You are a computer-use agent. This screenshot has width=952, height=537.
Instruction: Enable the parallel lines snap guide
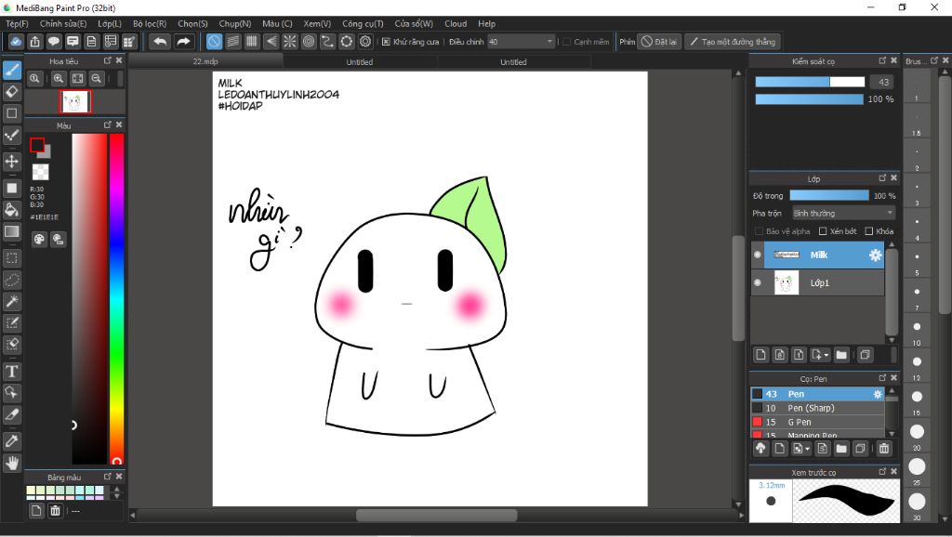click(233, 41)
